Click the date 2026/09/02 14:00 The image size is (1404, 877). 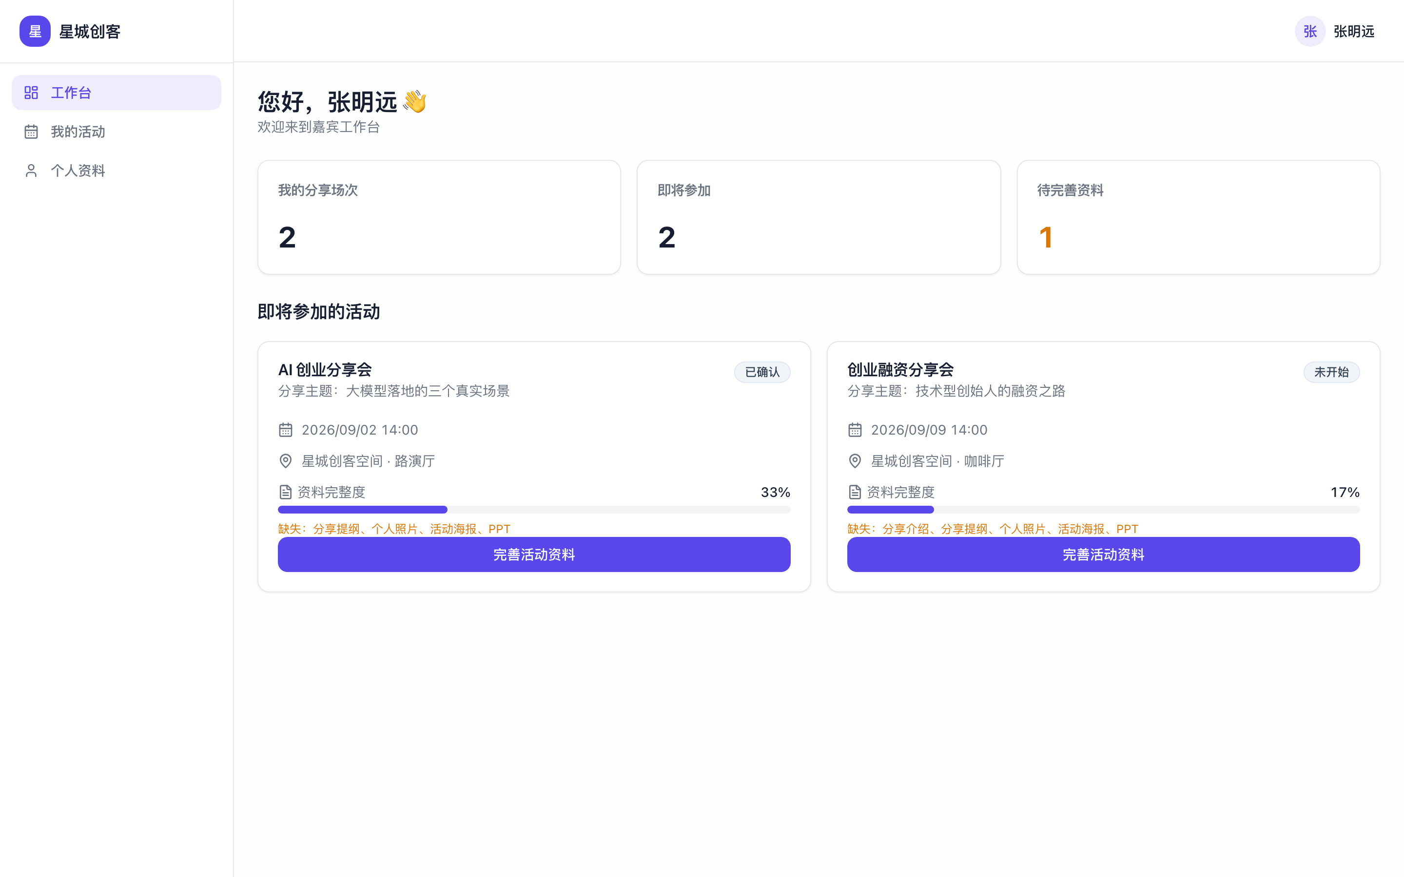(x=360, y=430)
